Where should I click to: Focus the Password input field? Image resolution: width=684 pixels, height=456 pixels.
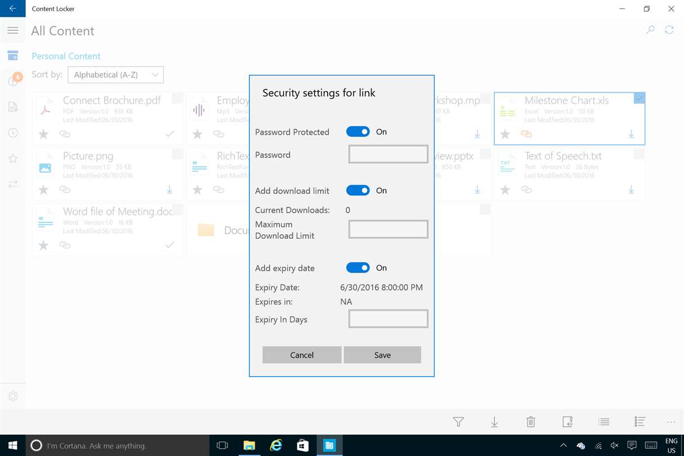tap(388, 154)
